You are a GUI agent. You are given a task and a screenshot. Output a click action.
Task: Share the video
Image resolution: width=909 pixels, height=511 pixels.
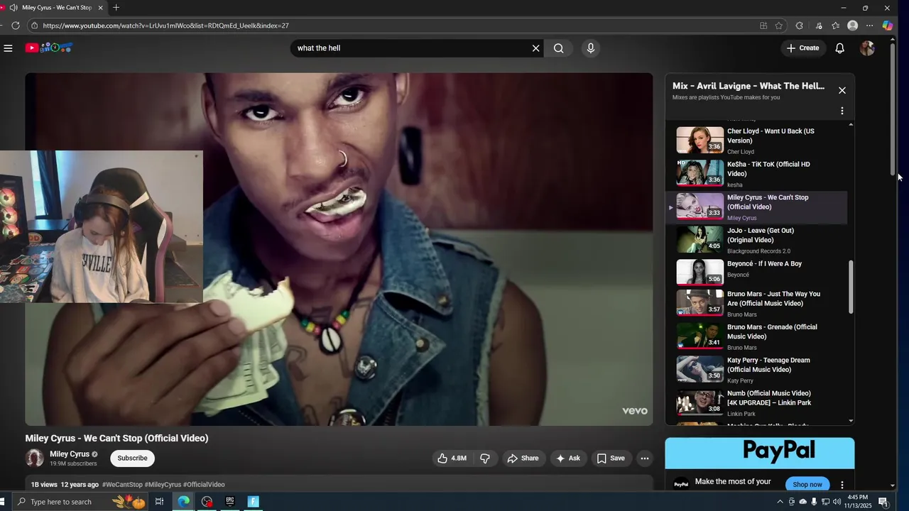pyautogui.click(x=523, y=458)
